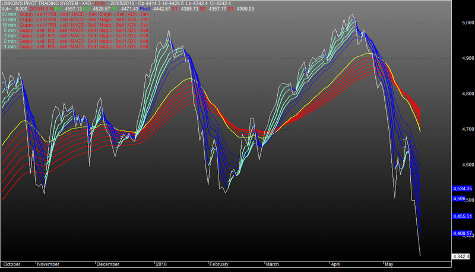Select the 15 min signal row
Screen dimensions: 475x272
pyautogui.click(x=75, y=25)
